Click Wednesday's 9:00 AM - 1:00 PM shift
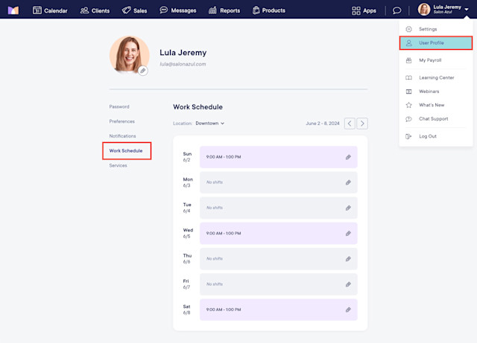Screen dimensions: 477x343 point(278,234)
